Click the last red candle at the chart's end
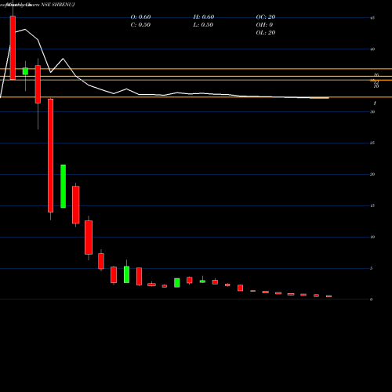The width and height of the screenshot is (392, 392). pos(328,296)
